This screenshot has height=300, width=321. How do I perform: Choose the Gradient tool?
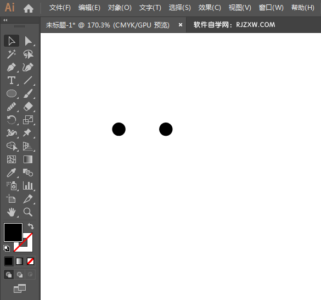(x=28, y=159)
